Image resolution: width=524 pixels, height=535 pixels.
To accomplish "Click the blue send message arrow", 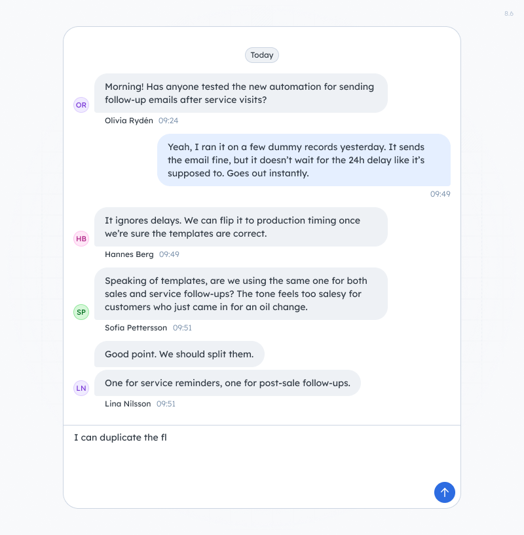I will tap(445, 492).
